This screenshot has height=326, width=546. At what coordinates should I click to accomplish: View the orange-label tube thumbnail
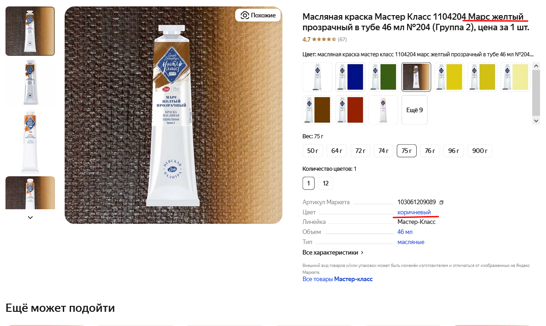tap(30, 141)
